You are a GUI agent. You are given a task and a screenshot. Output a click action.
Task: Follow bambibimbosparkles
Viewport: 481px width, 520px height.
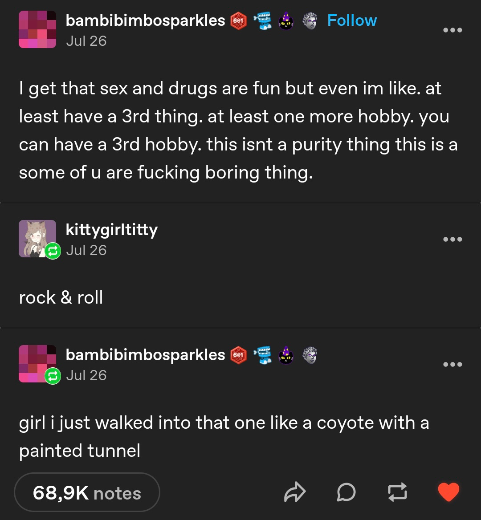[352, 20]
